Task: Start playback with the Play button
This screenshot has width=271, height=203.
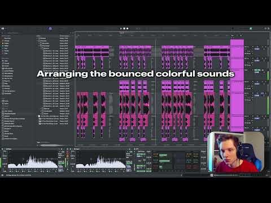Action: (121, 29)
